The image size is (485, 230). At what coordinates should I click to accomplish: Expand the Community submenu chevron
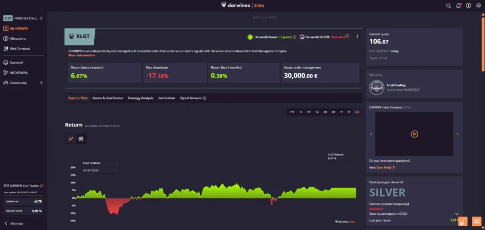pos(42,83)
